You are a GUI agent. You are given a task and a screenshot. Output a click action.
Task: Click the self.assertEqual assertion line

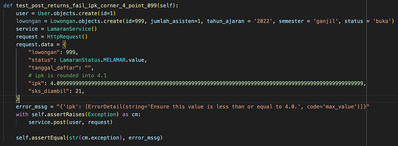[x=89, y=138]
